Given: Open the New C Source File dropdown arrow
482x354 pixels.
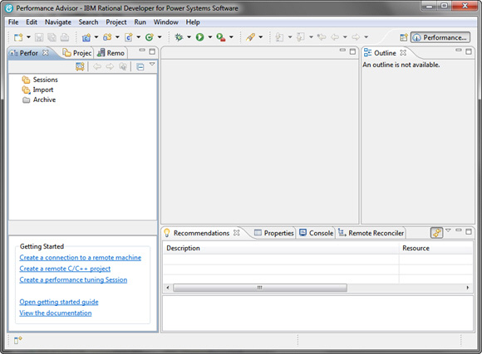Looking at the screenshot, I should 138,37.
